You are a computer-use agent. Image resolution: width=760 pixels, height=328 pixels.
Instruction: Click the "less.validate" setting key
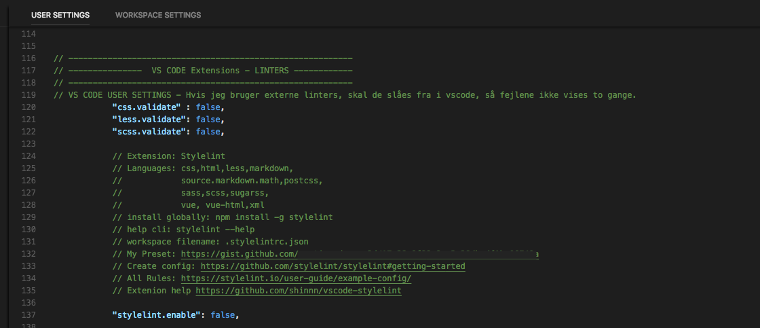click(149, 119)
